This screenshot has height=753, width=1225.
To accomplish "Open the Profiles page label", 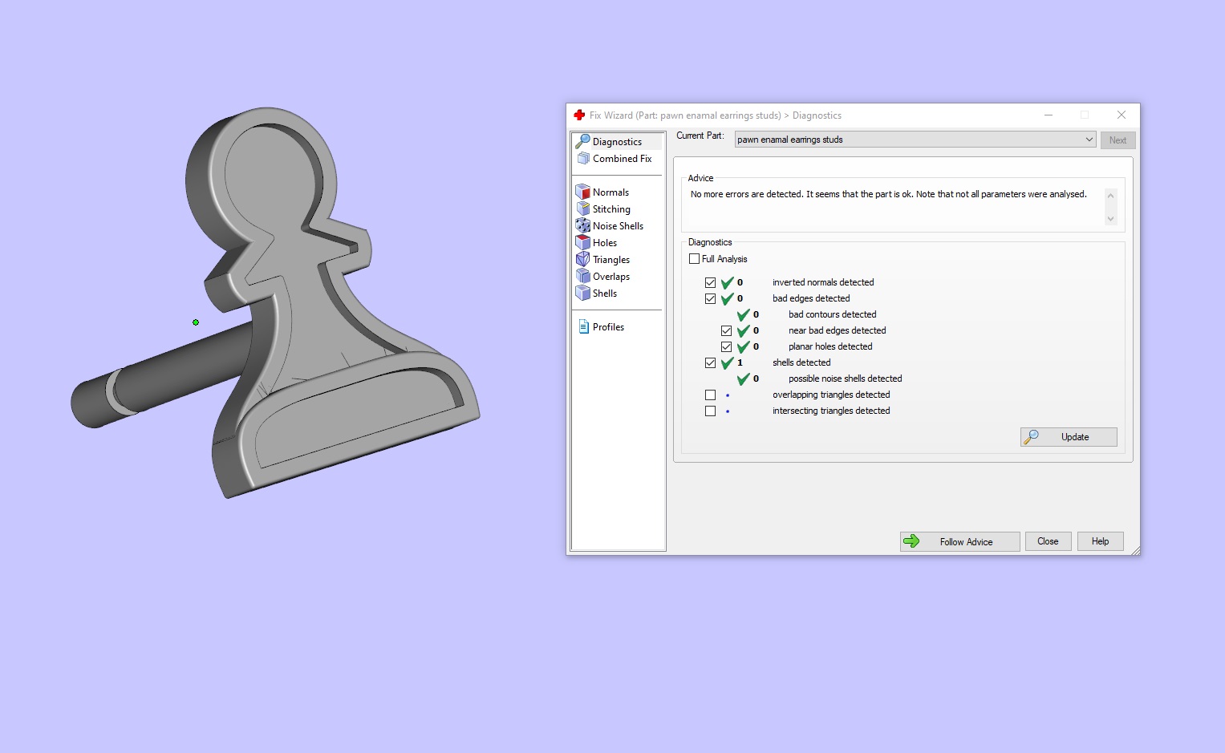I will pyautogui.click(x=608, y=327).
